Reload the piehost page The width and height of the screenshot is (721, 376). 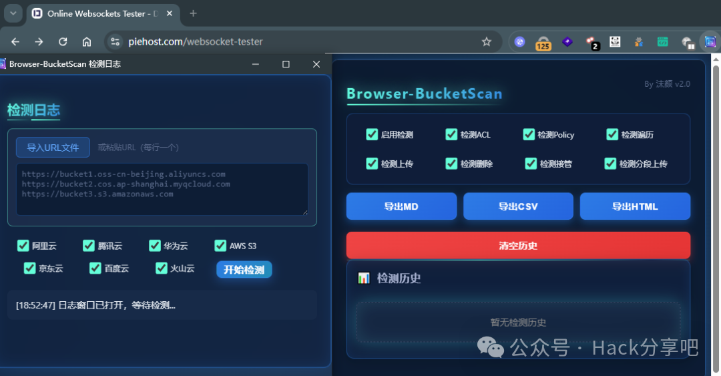pyautogui.click(x=63, y=42)
